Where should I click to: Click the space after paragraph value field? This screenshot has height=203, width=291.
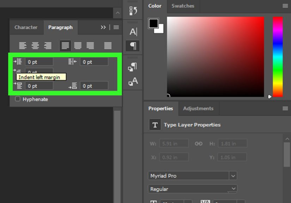[94, 86]
